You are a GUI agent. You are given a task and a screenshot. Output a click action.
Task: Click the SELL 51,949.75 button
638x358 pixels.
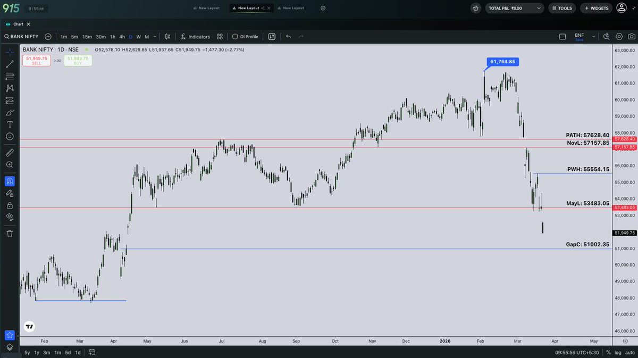pos(37,61)
